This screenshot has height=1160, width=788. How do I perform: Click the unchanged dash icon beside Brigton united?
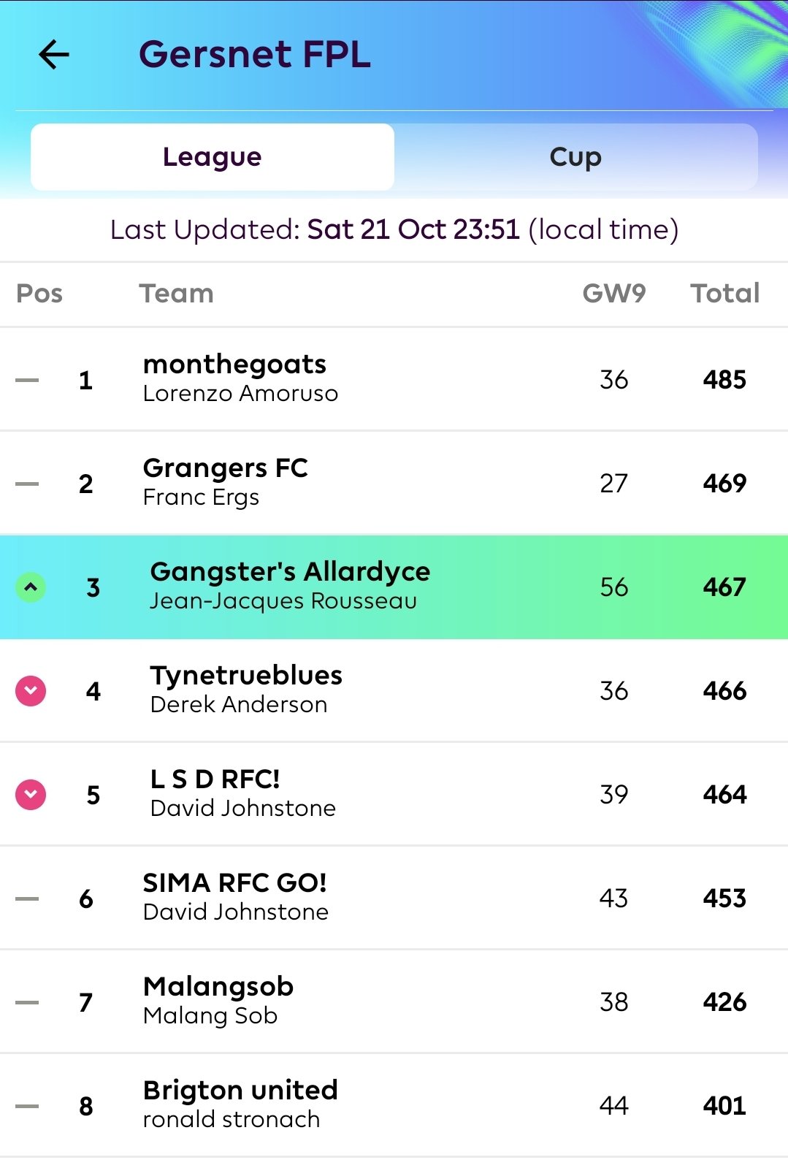pos(27,1106)
